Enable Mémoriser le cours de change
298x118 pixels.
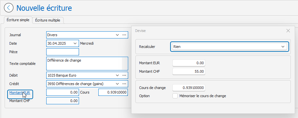175,96
